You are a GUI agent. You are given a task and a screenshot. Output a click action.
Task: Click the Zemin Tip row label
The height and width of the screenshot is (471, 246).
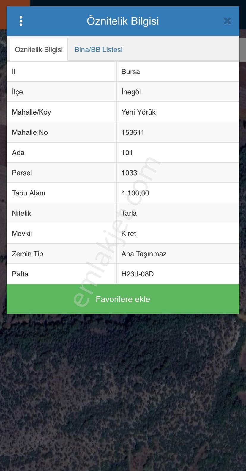coord(28,254)
